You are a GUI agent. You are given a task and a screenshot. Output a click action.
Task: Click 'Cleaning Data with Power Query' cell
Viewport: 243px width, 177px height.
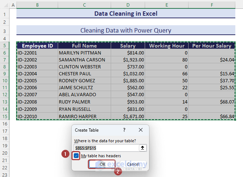coord(126,30)
